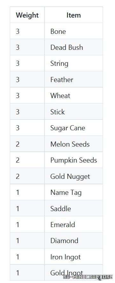Click the Feather table entry
The height and width of the screenshot is (283, 115).
coord(62,80)
